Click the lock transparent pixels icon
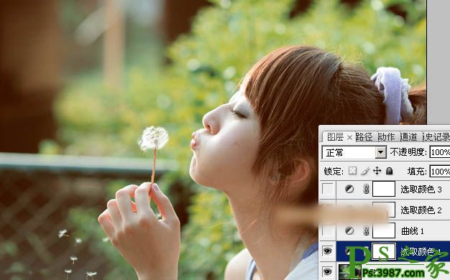The width and height of the screenshot is (450, 280). point(352,171)
